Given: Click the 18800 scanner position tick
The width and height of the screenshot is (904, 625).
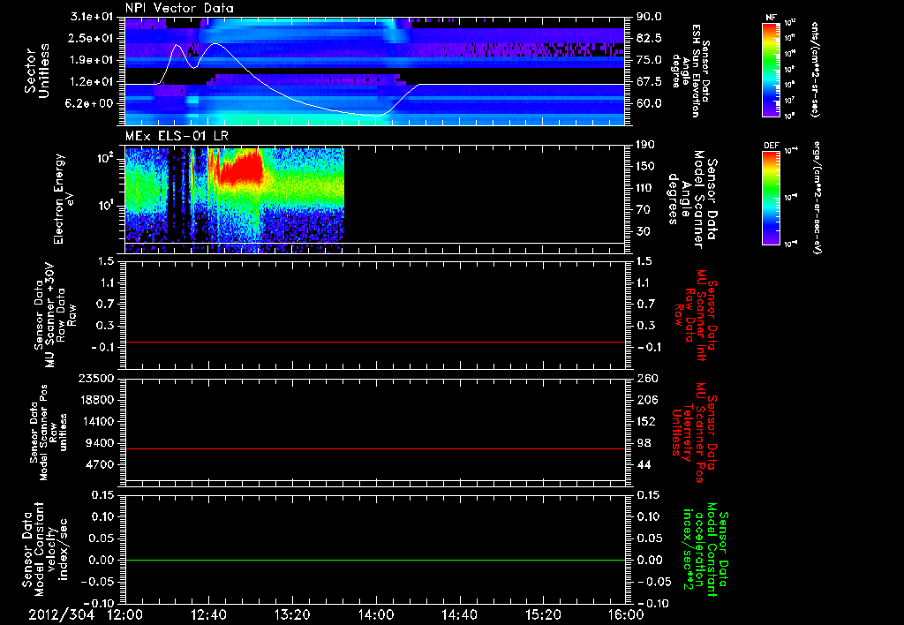Looking at the screenshot, I should 96,400.
